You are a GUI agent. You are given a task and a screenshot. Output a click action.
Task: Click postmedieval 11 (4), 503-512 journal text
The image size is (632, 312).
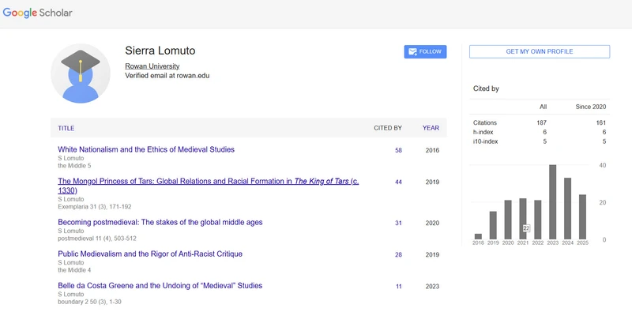coord(97,239)
